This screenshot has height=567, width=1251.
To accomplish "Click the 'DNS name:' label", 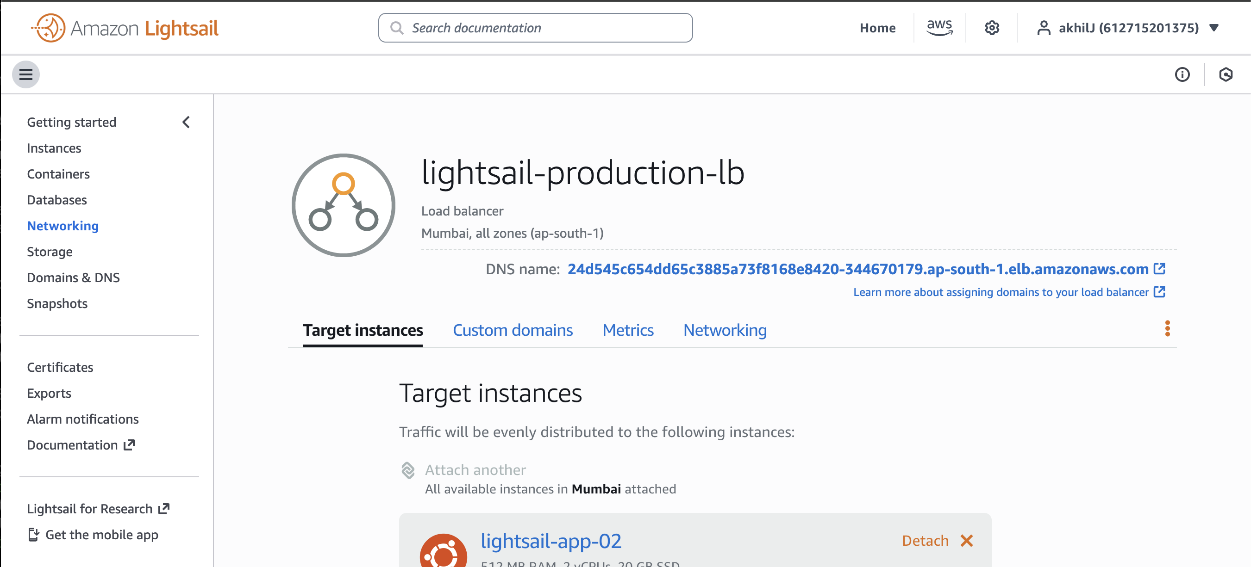I will click(523, 269).
